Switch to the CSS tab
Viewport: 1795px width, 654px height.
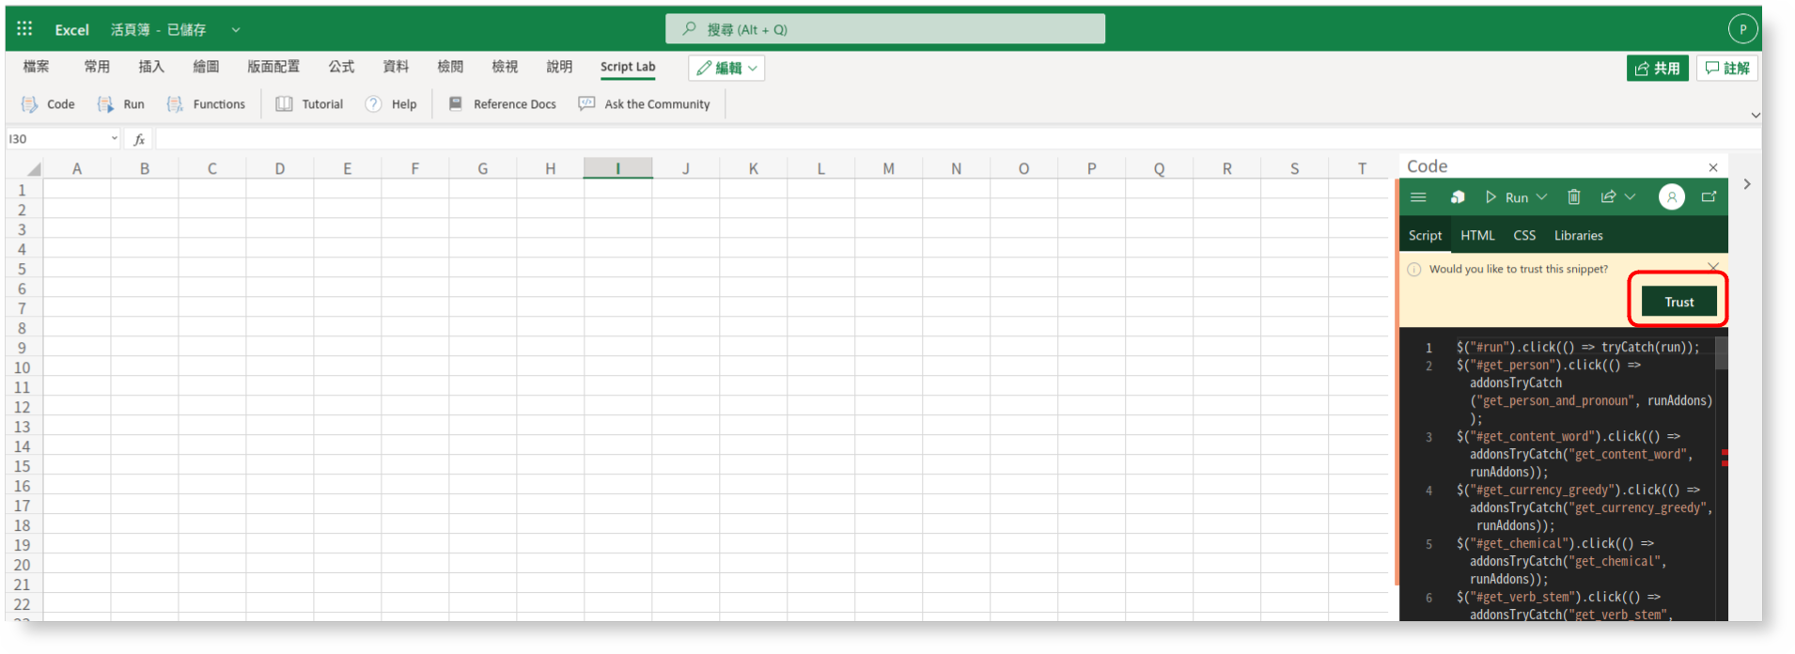[1524, 236]
